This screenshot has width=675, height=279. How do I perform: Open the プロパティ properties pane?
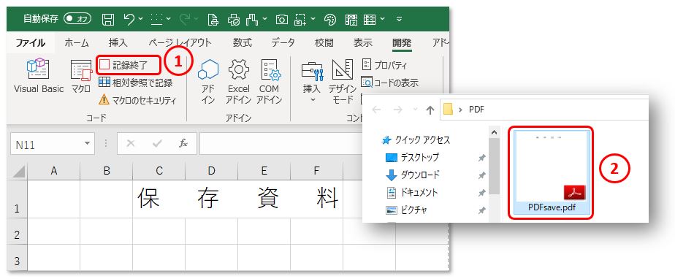(384, 65)
